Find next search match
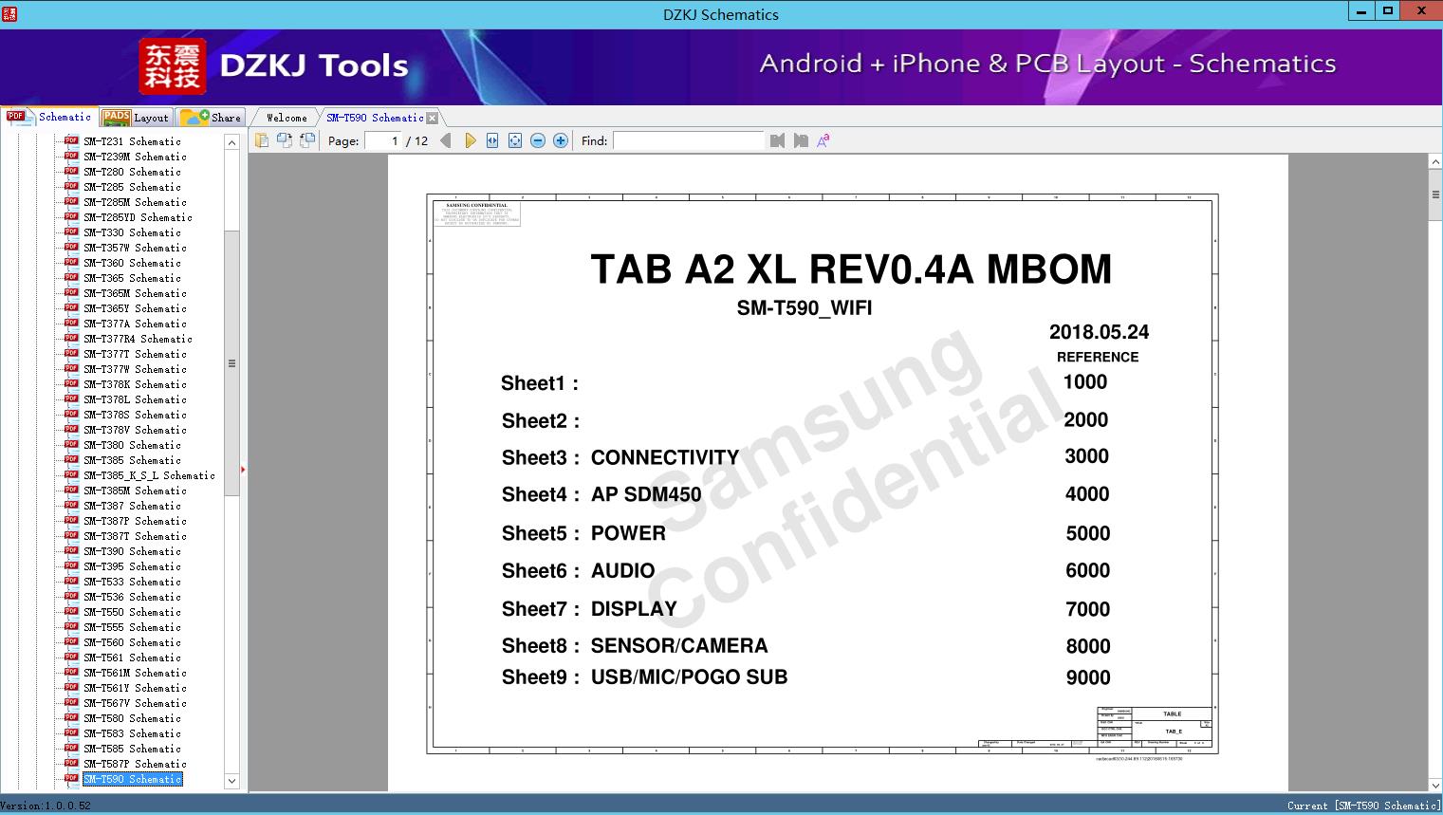1443x815 pixels. click(801, 140)
